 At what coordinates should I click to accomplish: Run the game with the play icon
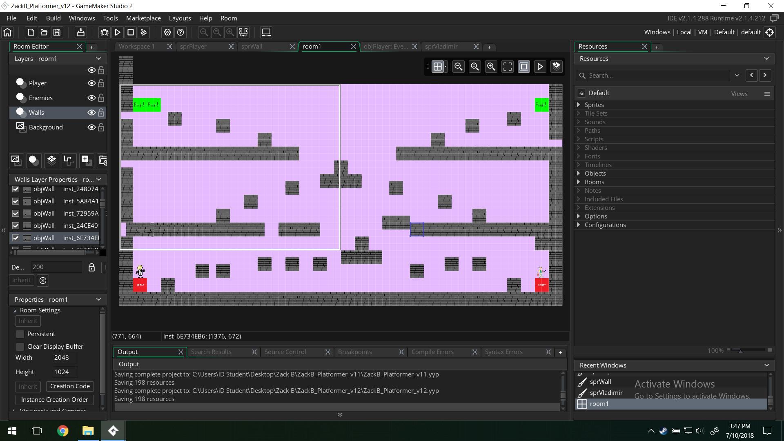[118, 32]
